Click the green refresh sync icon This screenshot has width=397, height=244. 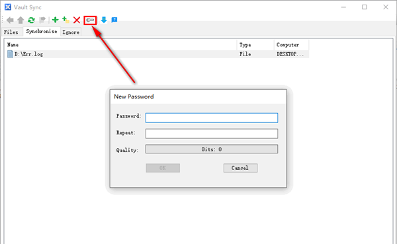tap(31, 20)
